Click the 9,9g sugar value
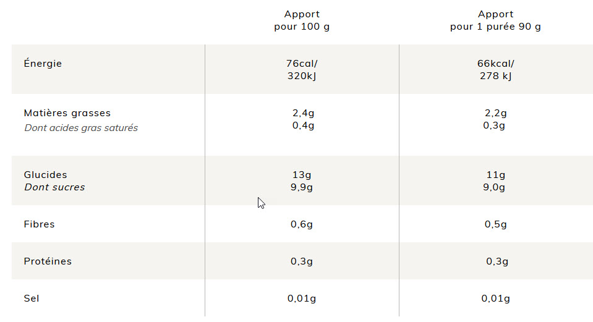The height and width of the screenshot is (322, 593). 302,187
